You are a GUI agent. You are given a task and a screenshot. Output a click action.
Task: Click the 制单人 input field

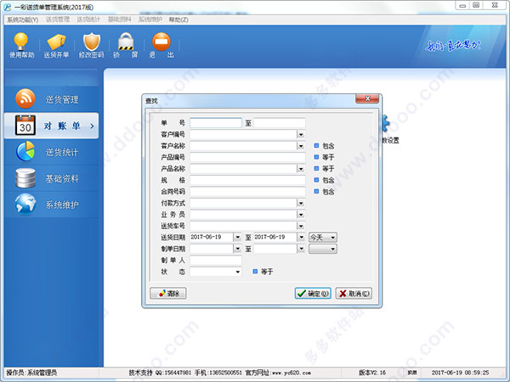coord(216,261)
